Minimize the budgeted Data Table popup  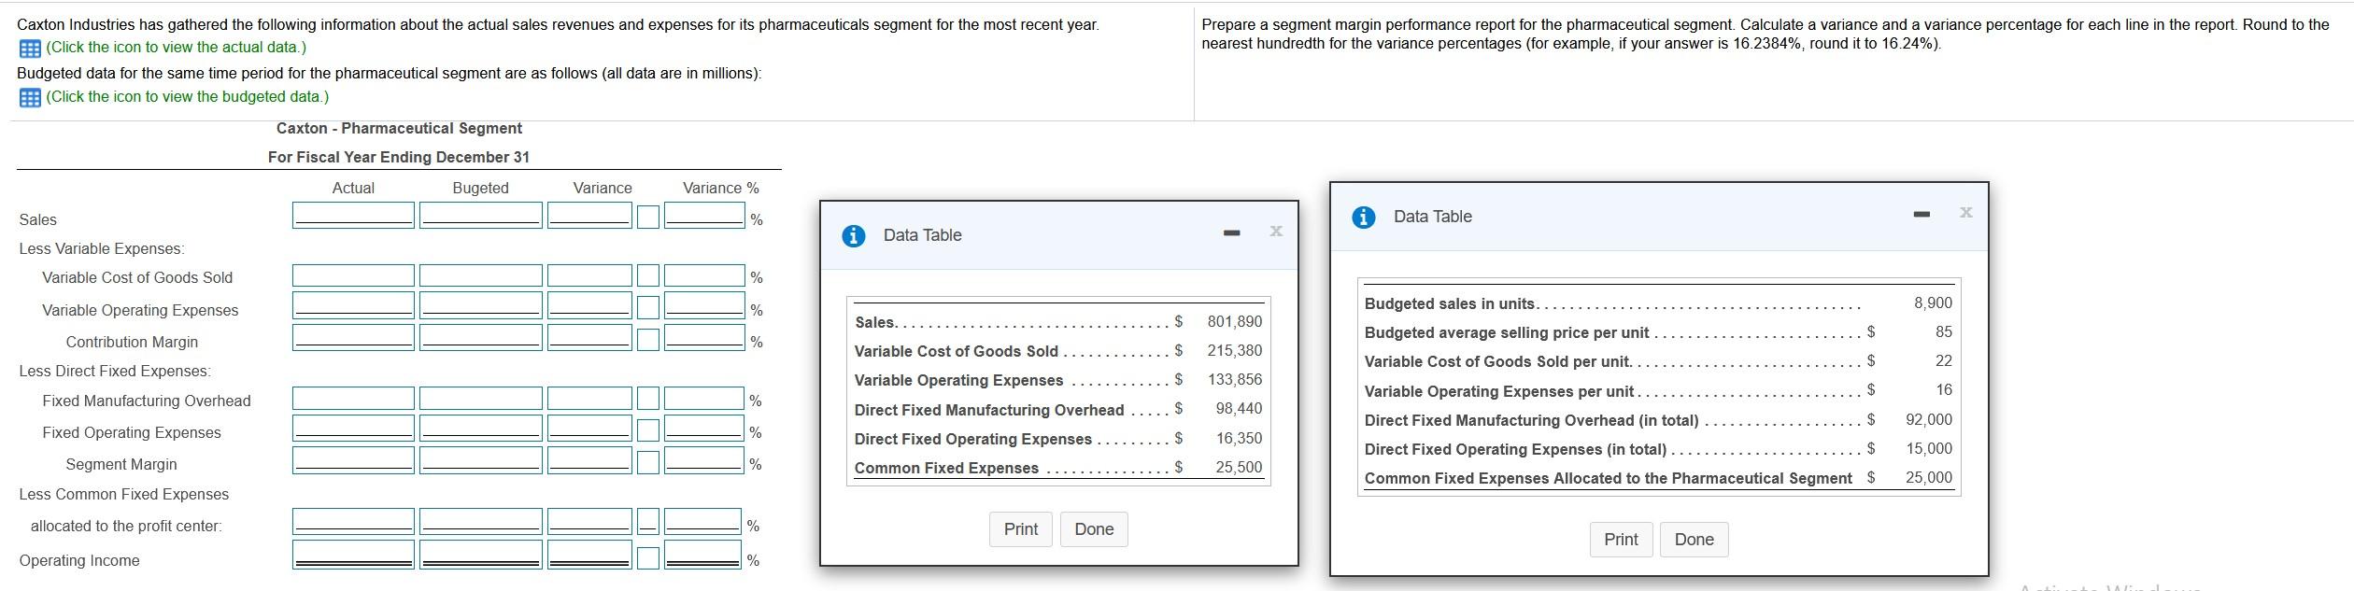[x=1921, y=215]
